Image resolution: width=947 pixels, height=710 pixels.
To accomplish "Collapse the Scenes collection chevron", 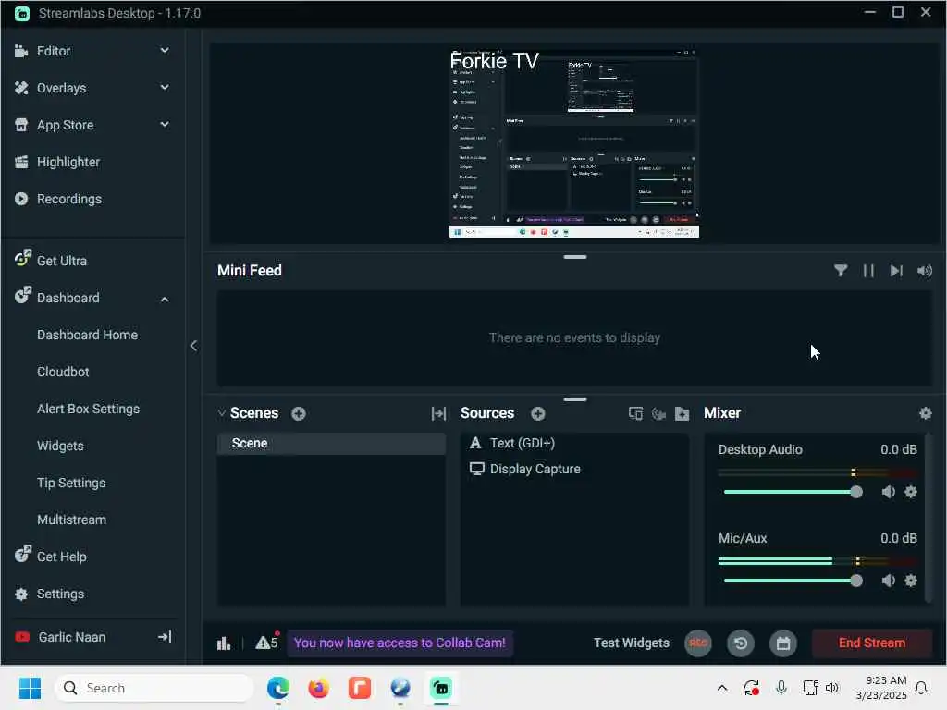I will [222, 413].
